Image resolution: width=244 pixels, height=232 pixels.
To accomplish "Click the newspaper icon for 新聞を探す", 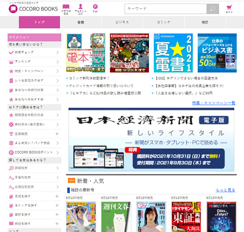I will (11, 223).
